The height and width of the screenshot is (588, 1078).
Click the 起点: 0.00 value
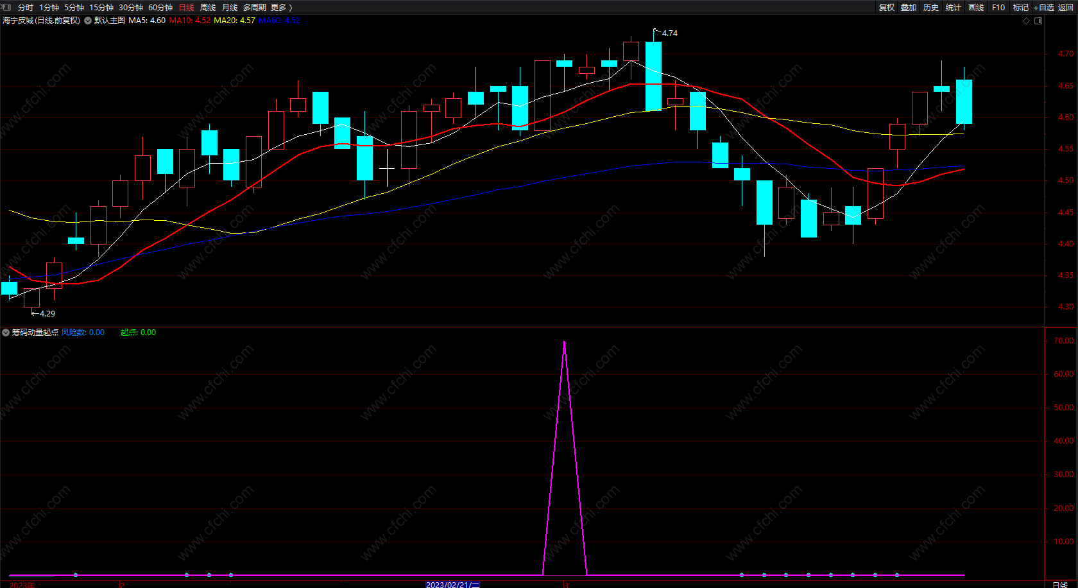click(x=138, y=333)
